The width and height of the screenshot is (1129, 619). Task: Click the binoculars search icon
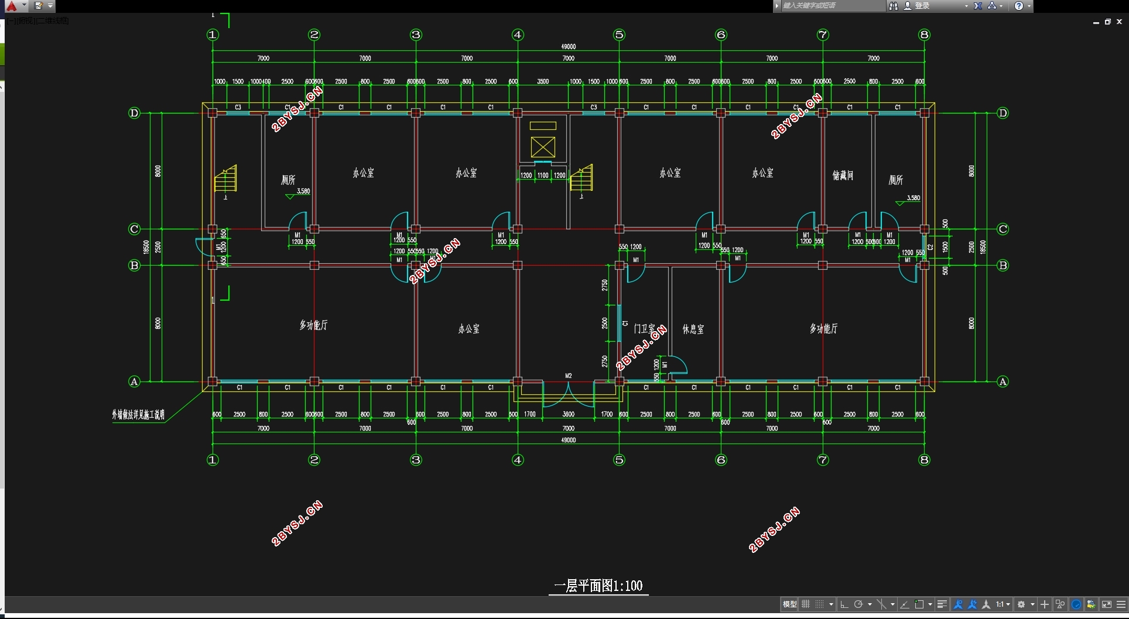click(x=894, y=6)
